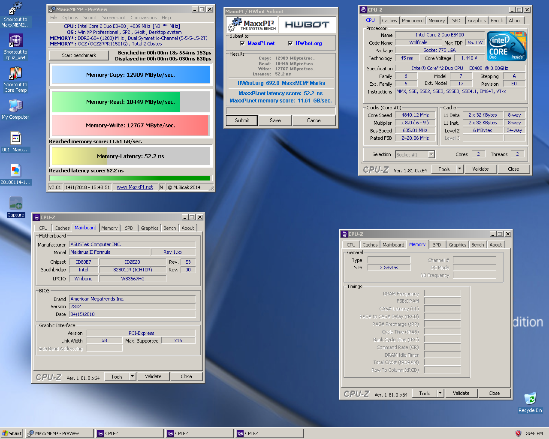Open the processor Selection Socket #1 dropdown
This screenshot has height=439, width=549.
(x=431, y=154)
